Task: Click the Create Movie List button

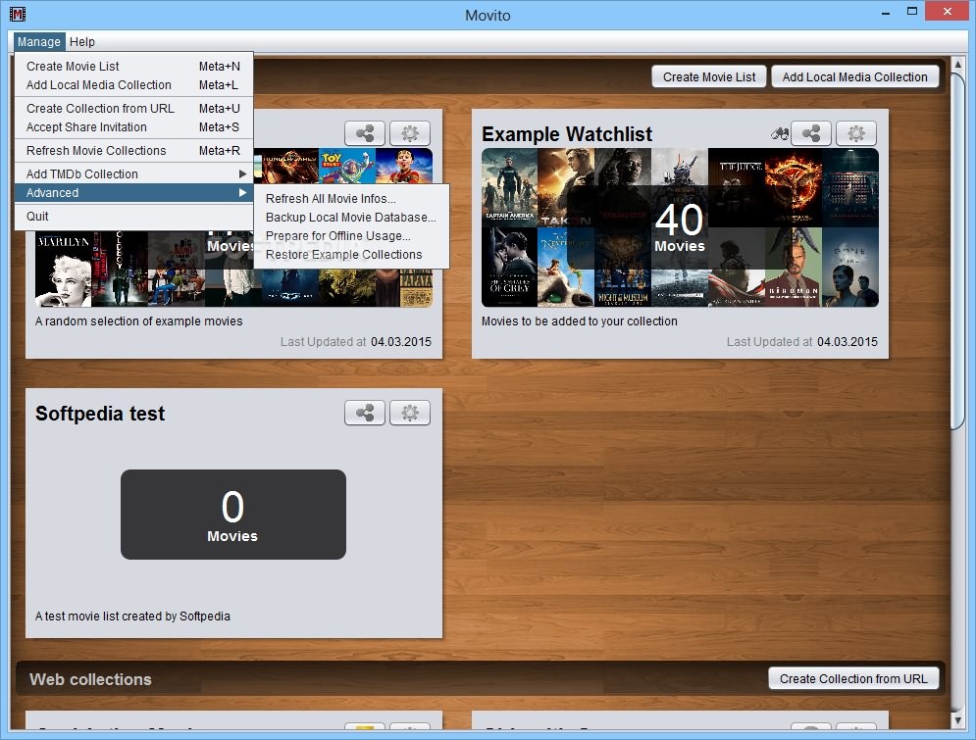Action: point(709,76)
